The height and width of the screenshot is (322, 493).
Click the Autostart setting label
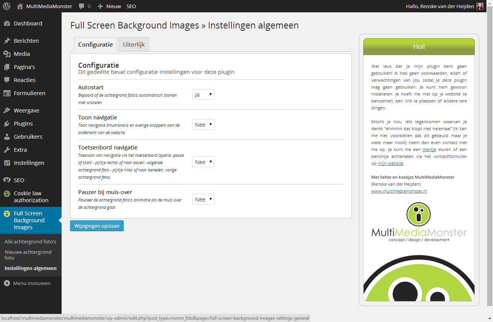(91, 87)
